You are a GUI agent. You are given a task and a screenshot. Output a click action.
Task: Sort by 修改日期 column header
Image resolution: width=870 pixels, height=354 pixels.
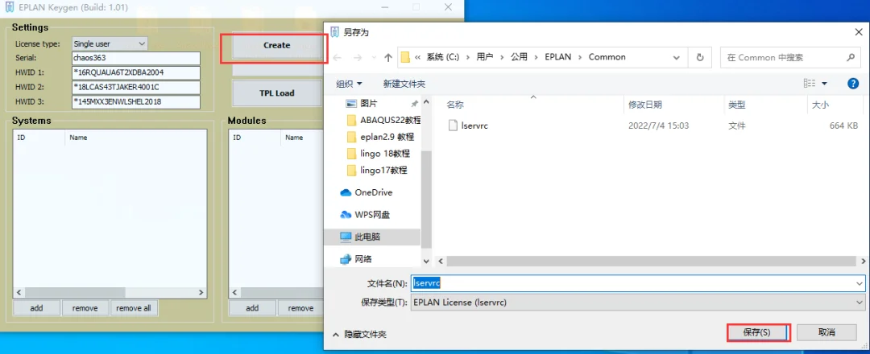(644, 105)
